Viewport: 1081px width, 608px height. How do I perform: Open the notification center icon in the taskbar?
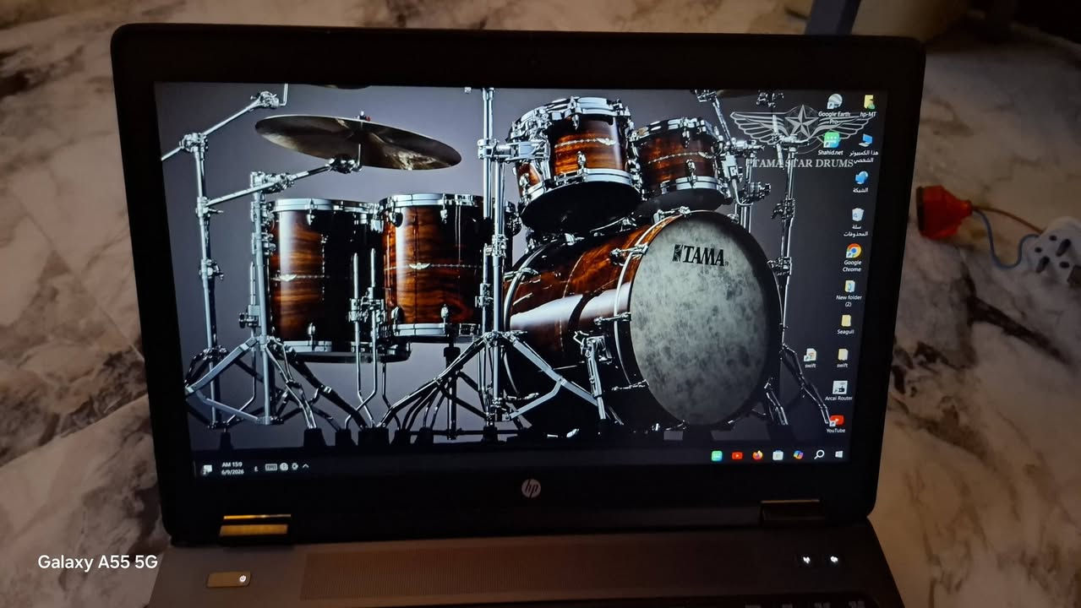pyautogui.click(x=205, y=469)
